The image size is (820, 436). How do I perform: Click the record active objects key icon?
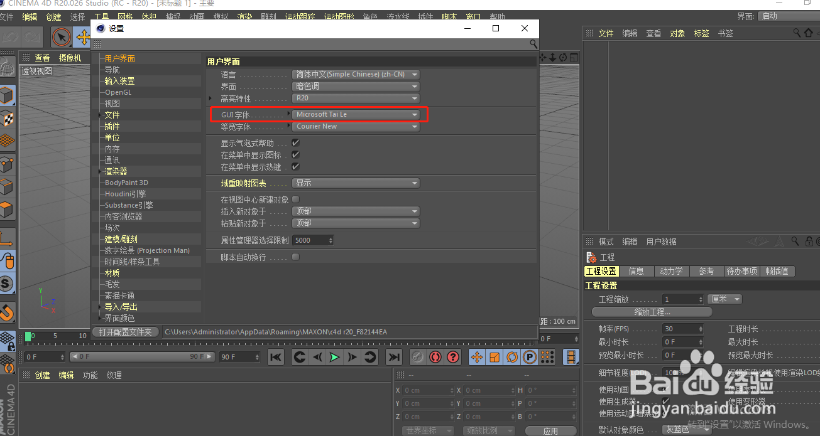click(x=417, y=357)
